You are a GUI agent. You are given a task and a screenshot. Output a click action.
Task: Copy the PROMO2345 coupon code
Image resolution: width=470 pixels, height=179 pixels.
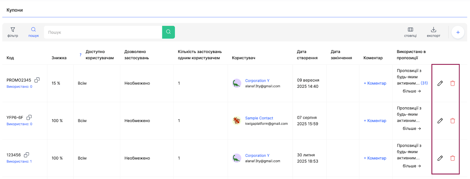pyautogui.click(x=37, y=80)
